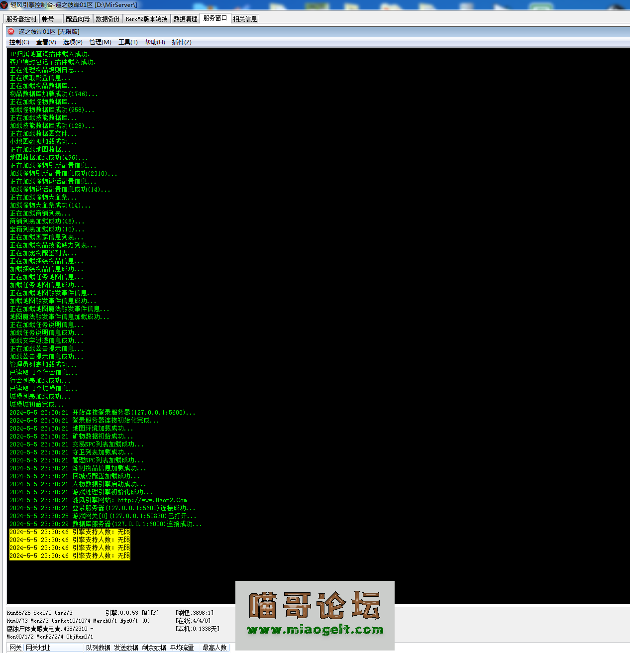Sort by the 队列数据 column header

point(98,648)
